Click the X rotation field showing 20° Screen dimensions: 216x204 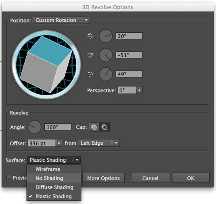pos(129,36)
